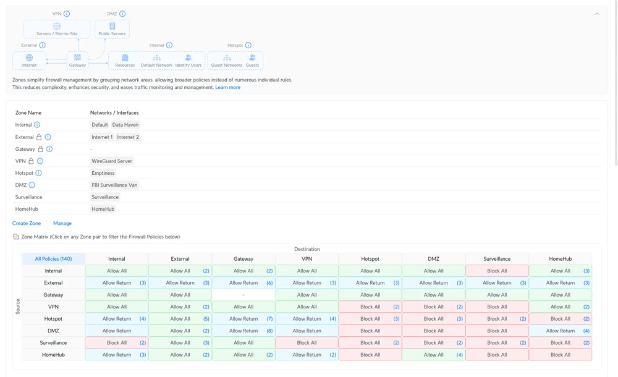Click the Zone Matrix icon left of its heading

point(16,237)
